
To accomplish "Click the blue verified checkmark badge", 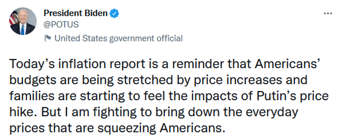I will (114, 14).
